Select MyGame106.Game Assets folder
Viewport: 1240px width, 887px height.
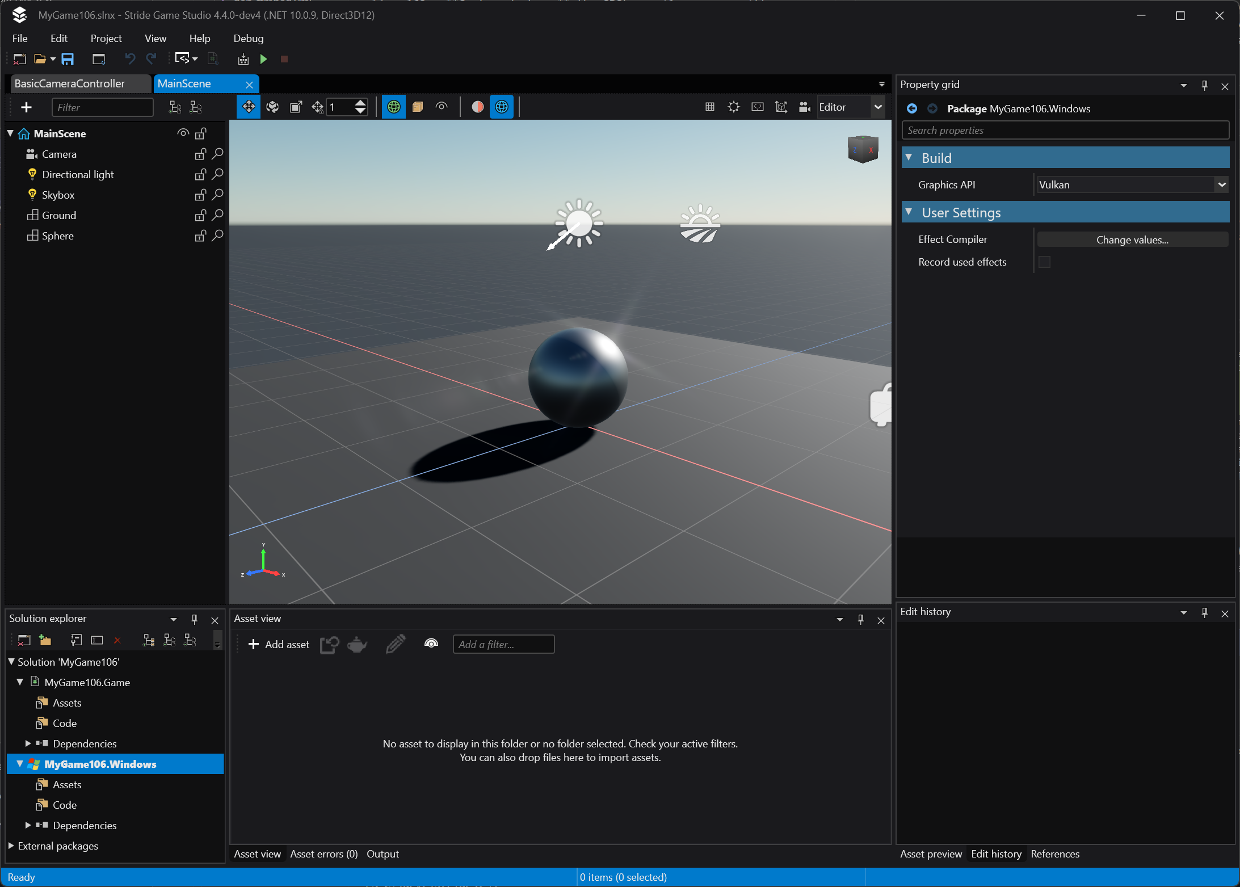[67, 703]
